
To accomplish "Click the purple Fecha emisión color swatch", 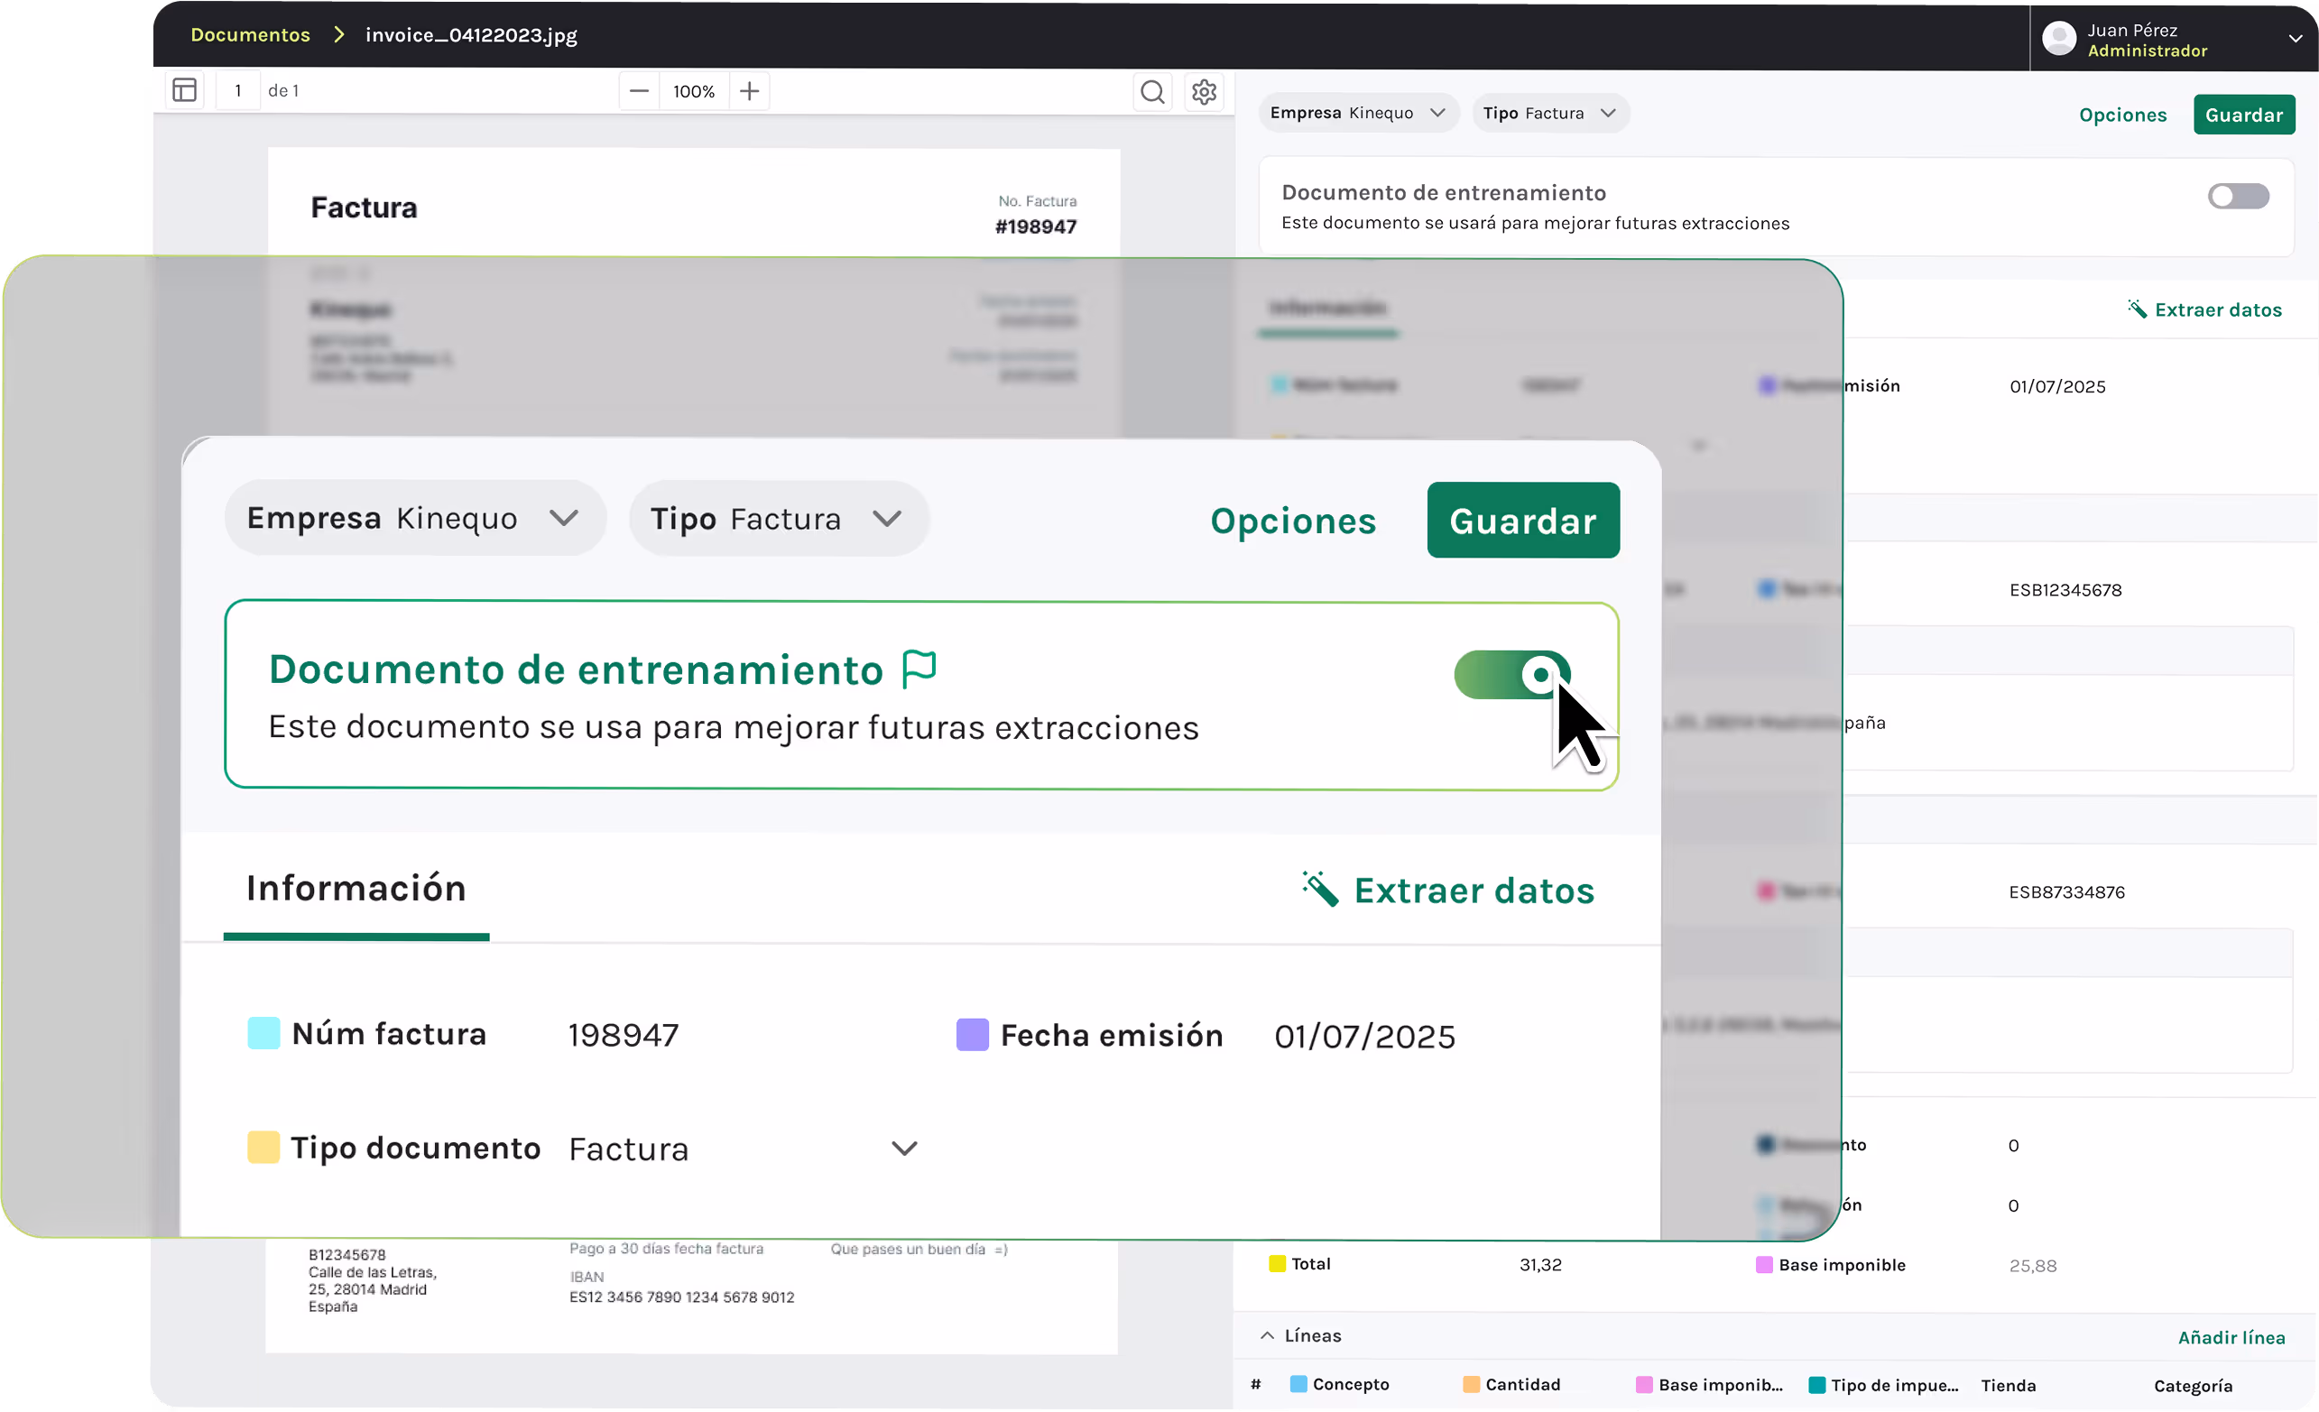I will tap(972, 1035).
